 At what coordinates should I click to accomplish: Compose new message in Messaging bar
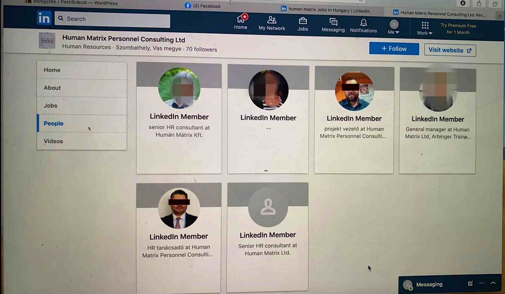[470, 283]
